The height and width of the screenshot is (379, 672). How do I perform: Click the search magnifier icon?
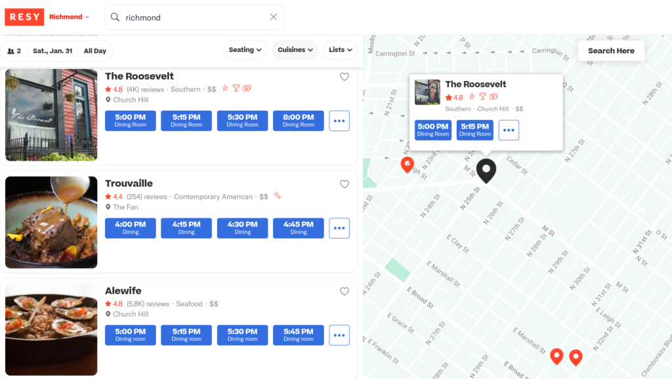pyautogui.click(x=115, y=17)
